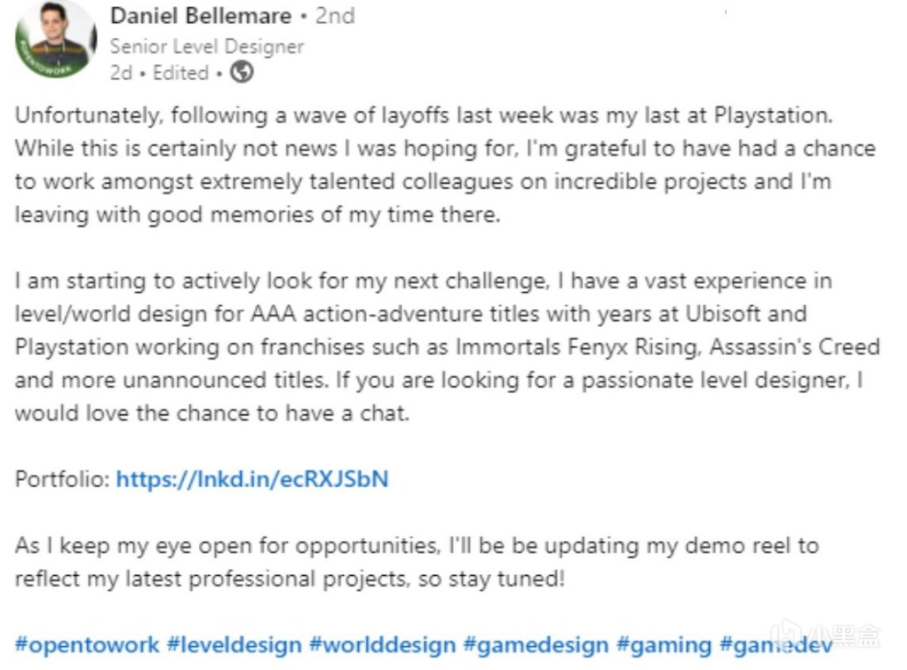Viewport: 907px width, 670px height.
Task: Click the Portfolio: text label
Action: click(62, 479)
